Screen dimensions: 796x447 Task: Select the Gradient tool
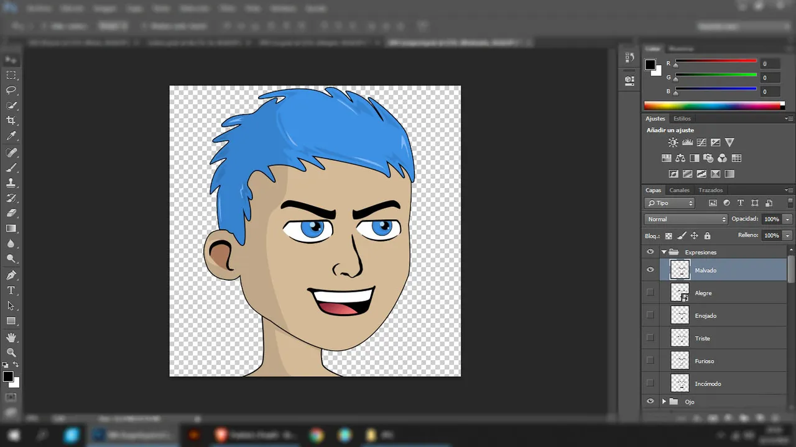click(11, 228)
